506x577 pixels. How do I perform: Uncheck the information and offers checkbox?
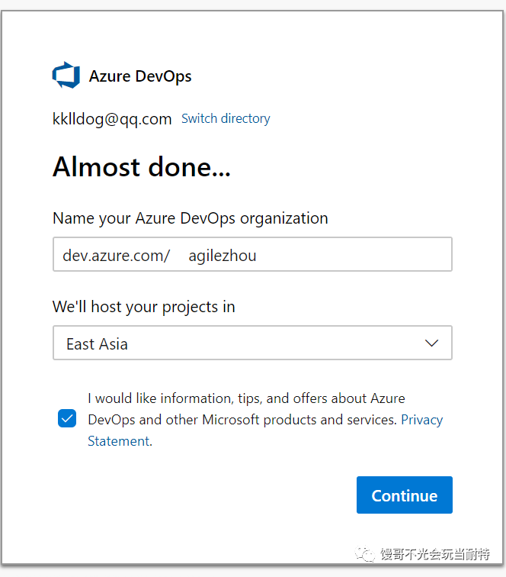click(67, 418)
